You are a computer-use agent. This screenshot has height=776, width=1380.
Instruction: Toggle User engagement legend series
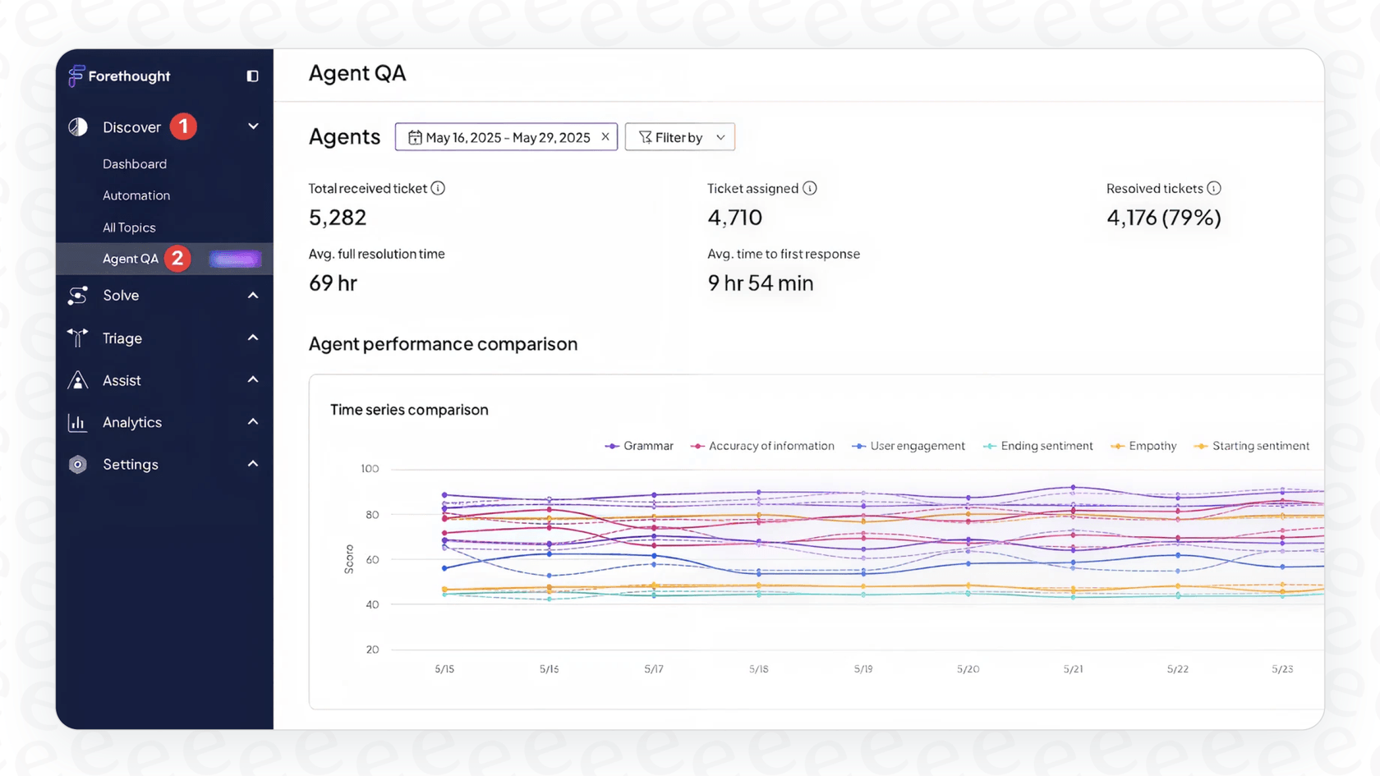click(x=908, y=446)
